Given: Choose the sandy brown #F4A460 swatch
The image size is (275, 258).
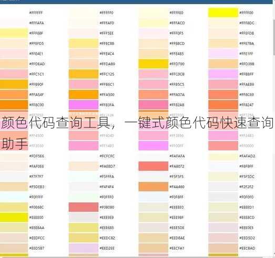Looking at the screenshot, I should pos(154,186).
